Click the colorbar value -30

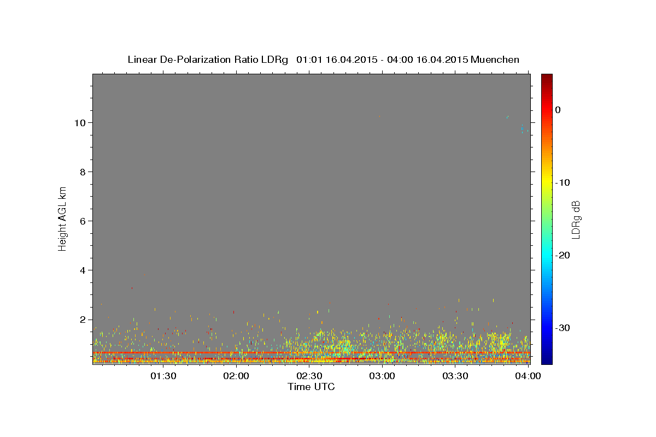point(564,328)
